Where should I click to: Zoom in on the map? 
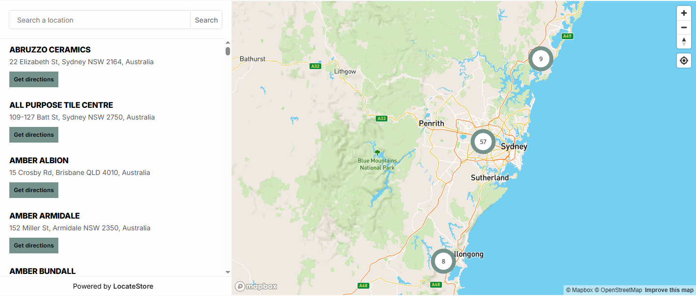tap(684, 13)
